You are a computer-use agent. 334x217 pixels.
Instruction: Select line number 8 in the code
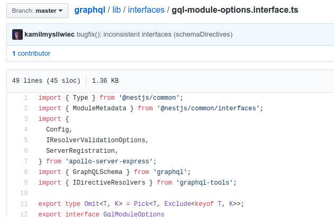tap(26, 172)
